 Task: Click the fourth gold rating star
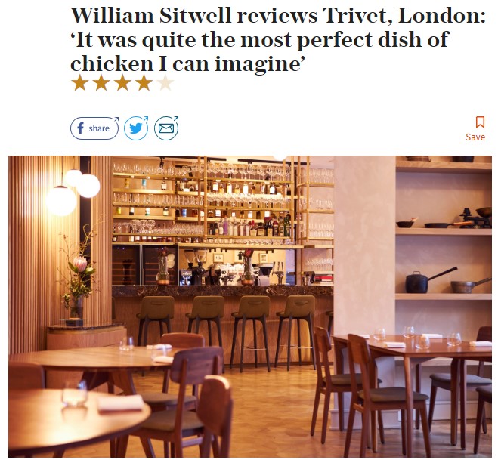tap(144, 83)
